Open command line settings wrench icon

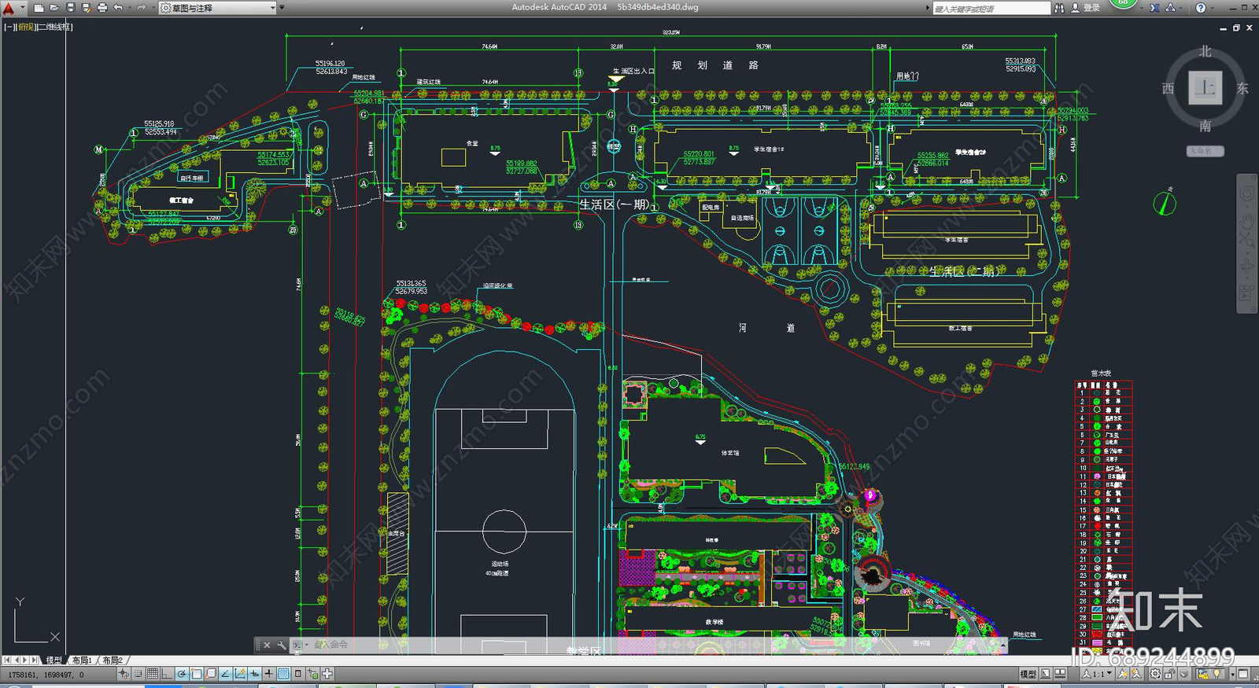282,645
